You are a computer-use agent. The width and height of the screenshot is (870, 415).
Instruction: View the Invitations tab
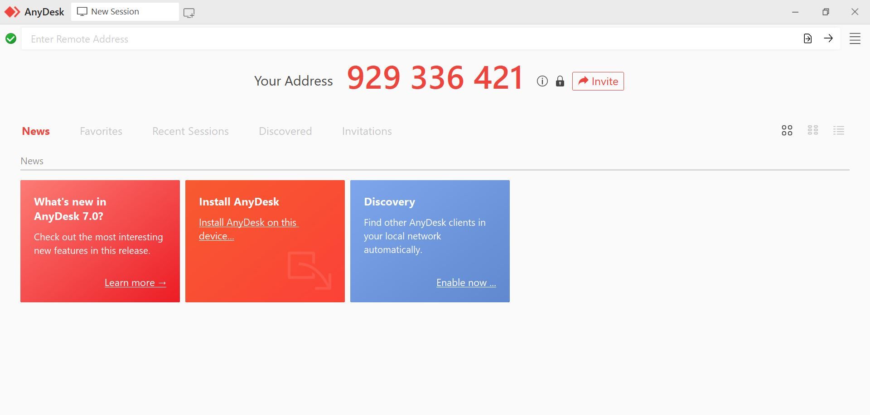pos(367,131)
